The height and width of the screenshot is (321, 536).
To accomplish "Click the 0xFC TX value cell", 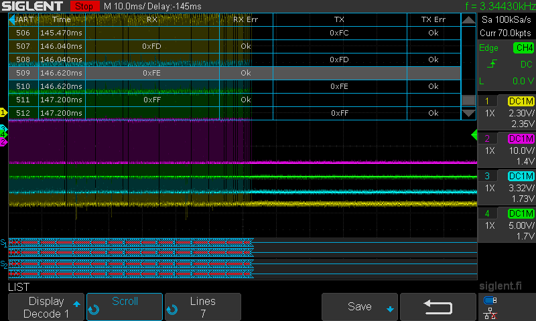I will (340, 33).
